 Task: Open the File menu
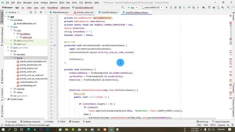point(7,3)
